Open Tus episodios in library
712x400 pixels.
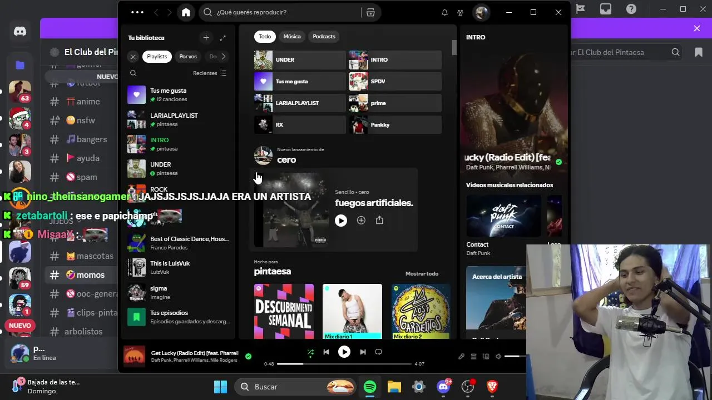click(x=179, y=317)
